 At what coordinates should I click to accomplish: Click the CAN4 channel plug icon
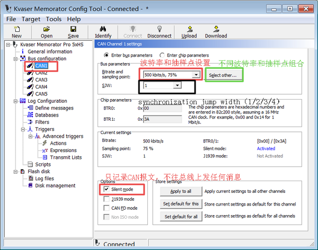pyautogui.click(x=30, y=86)
